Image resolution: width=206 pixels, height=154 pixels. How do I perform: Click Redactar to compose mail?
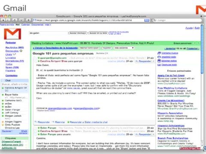pos(11,43)
